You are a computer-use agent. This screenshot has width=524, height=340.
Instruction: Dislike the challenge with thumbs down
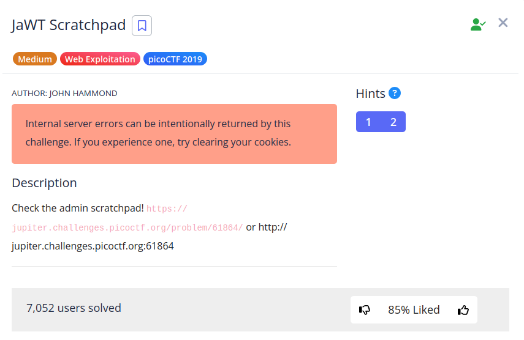pos(365,310)
